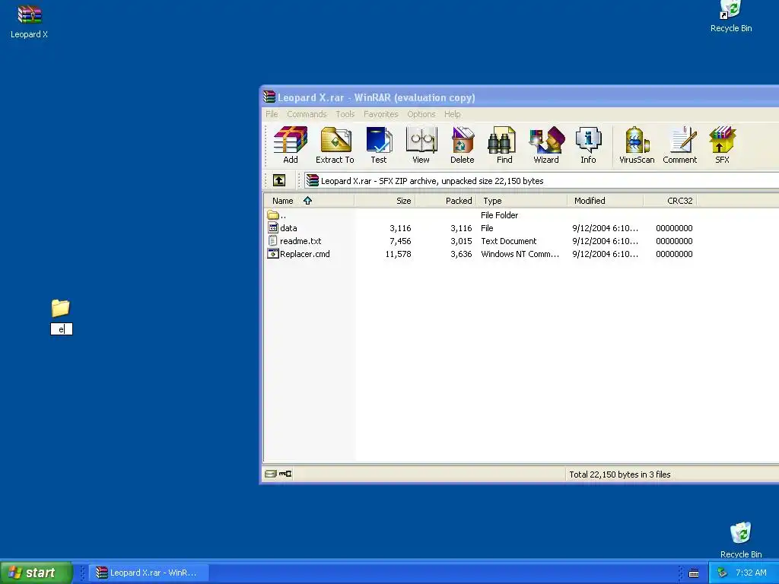Click 'Total 22,150 bytes in 3 files' status

tap(620, 474)
